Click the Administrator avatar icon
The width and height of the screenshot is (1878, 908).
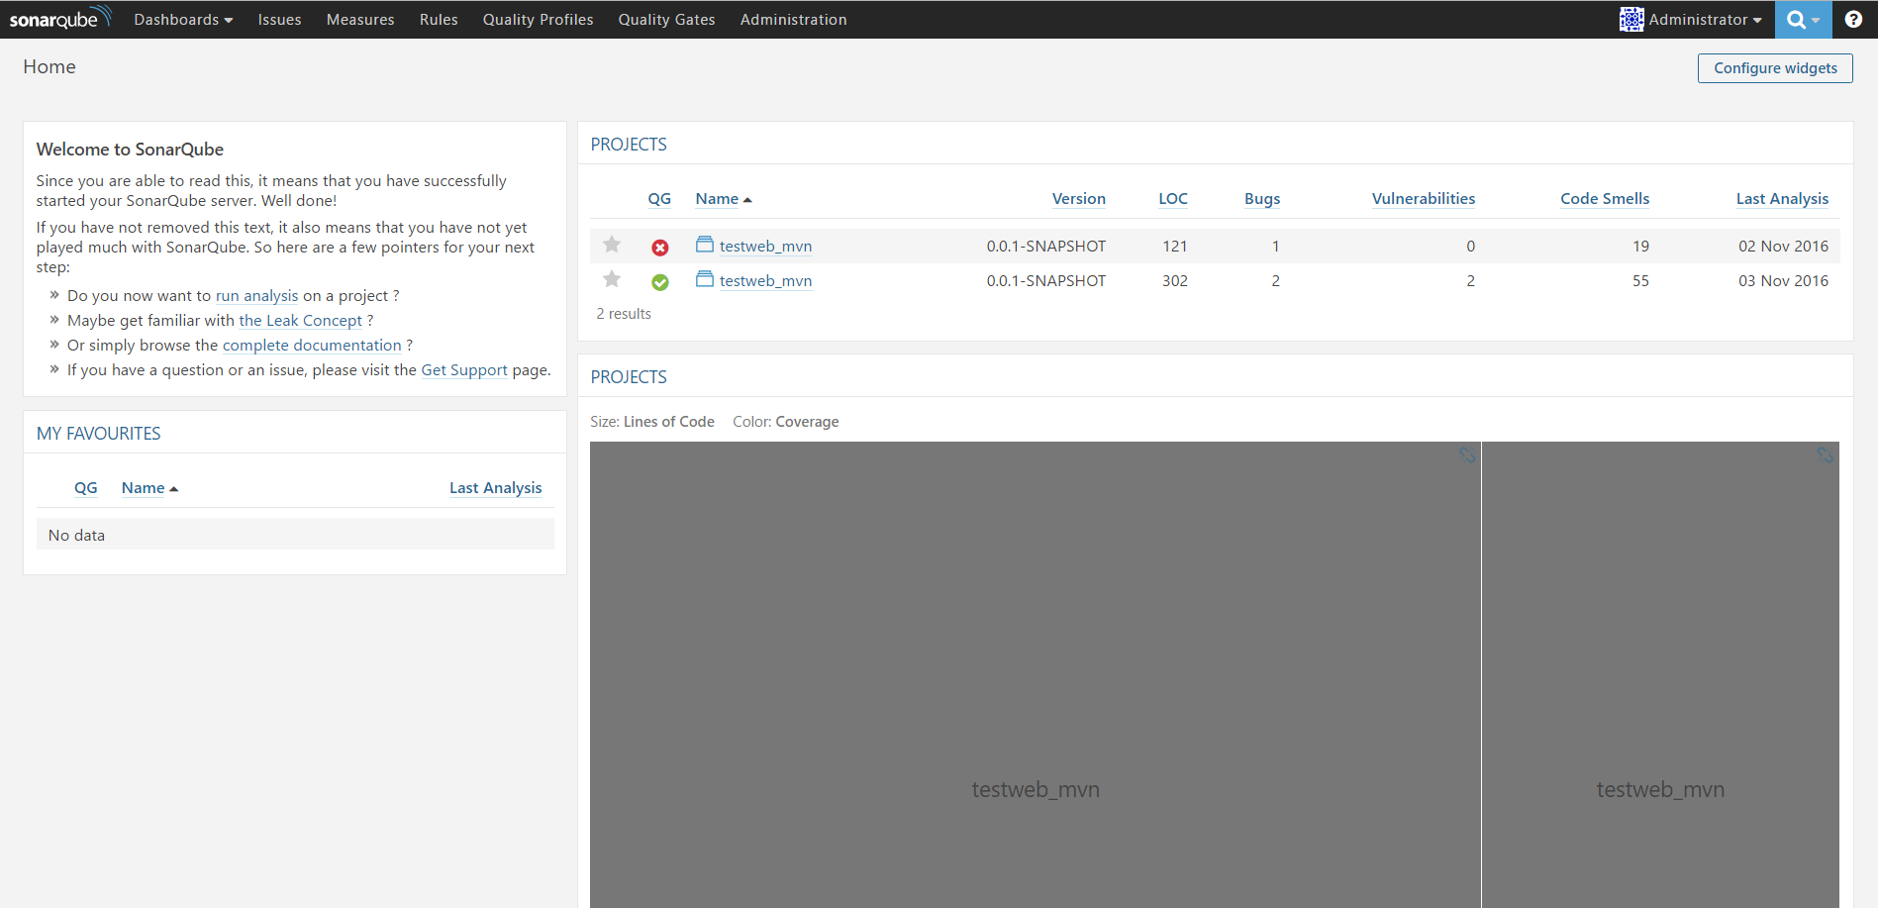(1631, 20)
